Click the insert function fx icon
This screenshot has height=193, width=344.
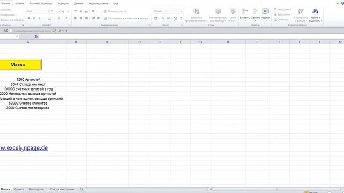(x=36, y=36)
